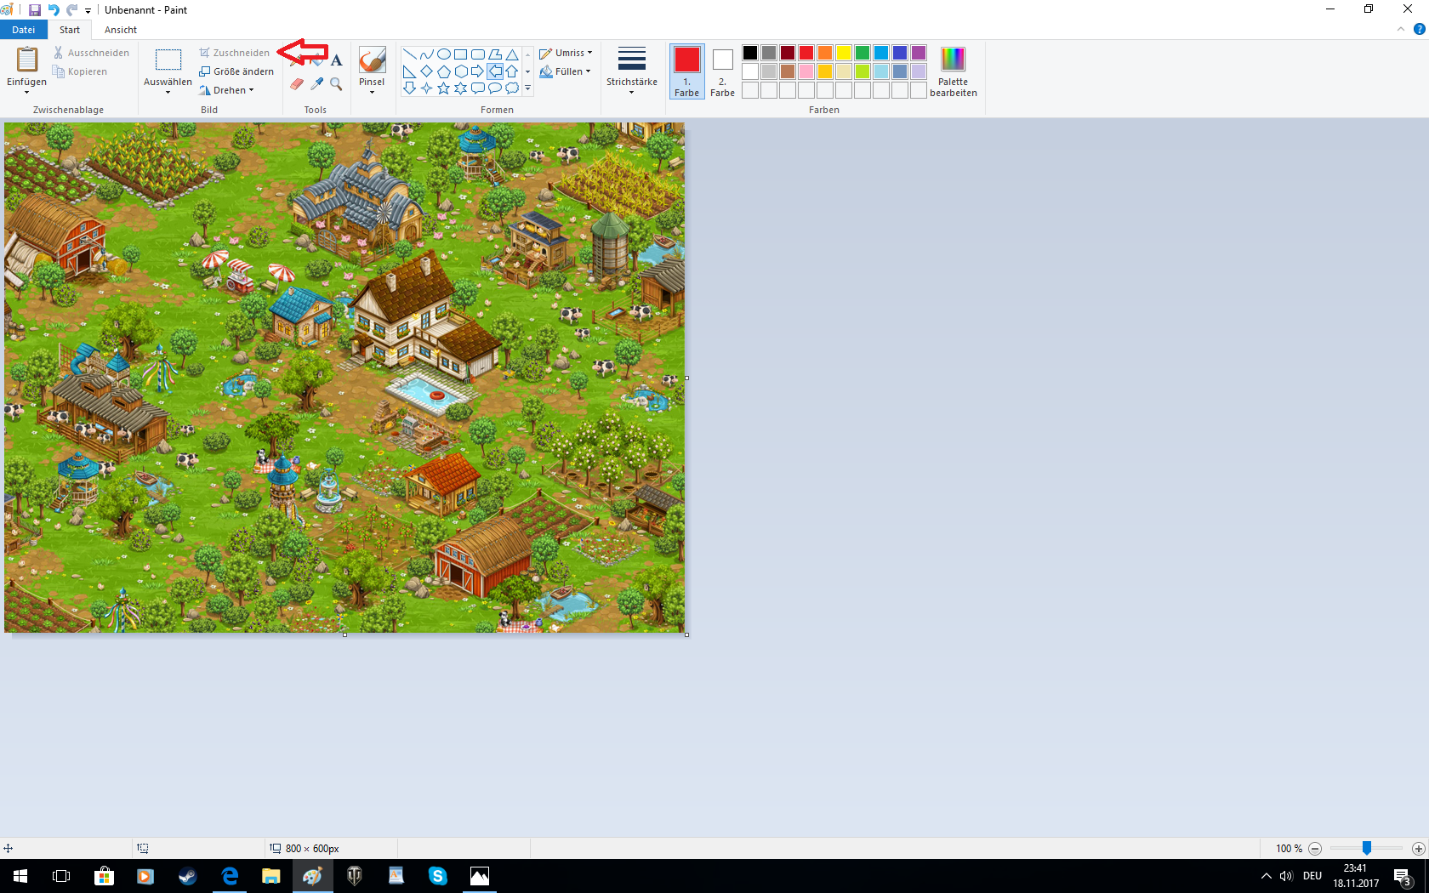Expand the Füllen fill options
The width and height of the screenshot is (1429, 893).
pyautogui.click(x=565, y=71)
